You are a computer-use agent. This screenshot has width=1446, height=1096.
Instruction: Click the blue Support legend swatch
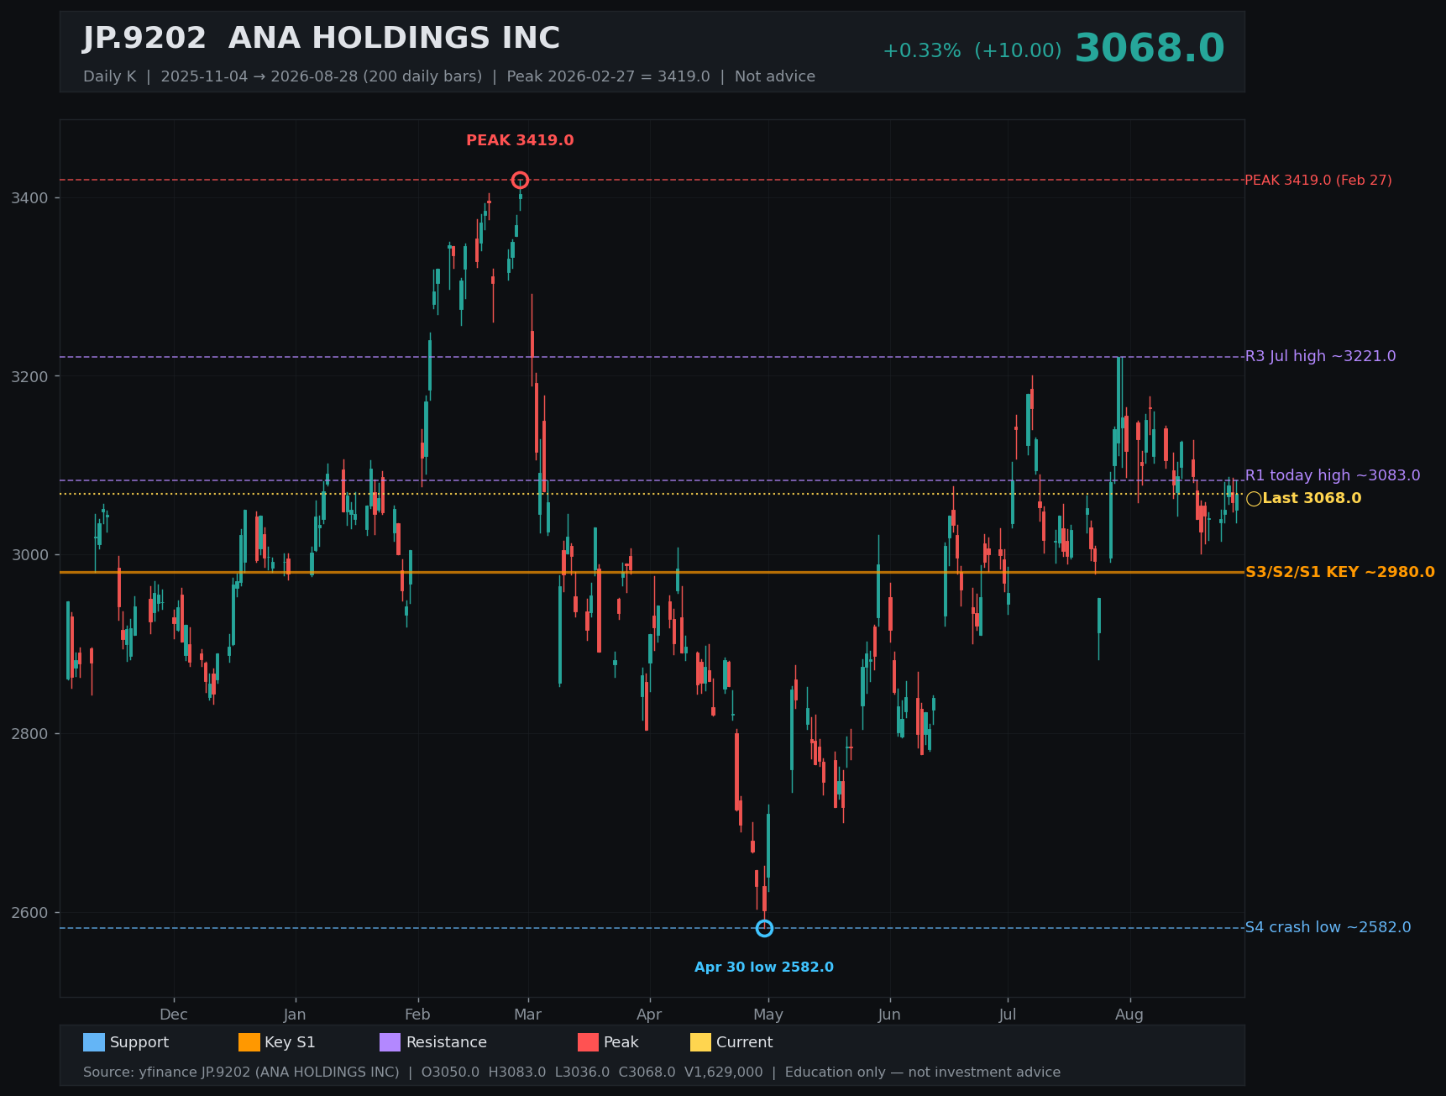tap(94, 1042)
